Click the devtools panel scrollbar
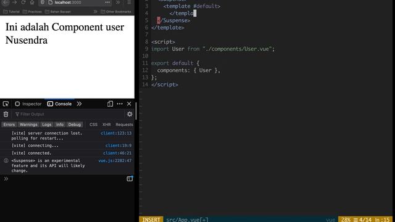 (x=136, y=111)
